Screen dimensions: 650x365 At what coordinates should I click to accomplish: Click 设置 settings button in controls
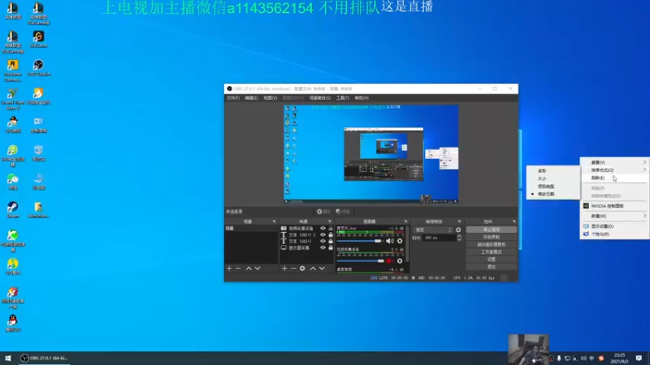click(492, 260)
